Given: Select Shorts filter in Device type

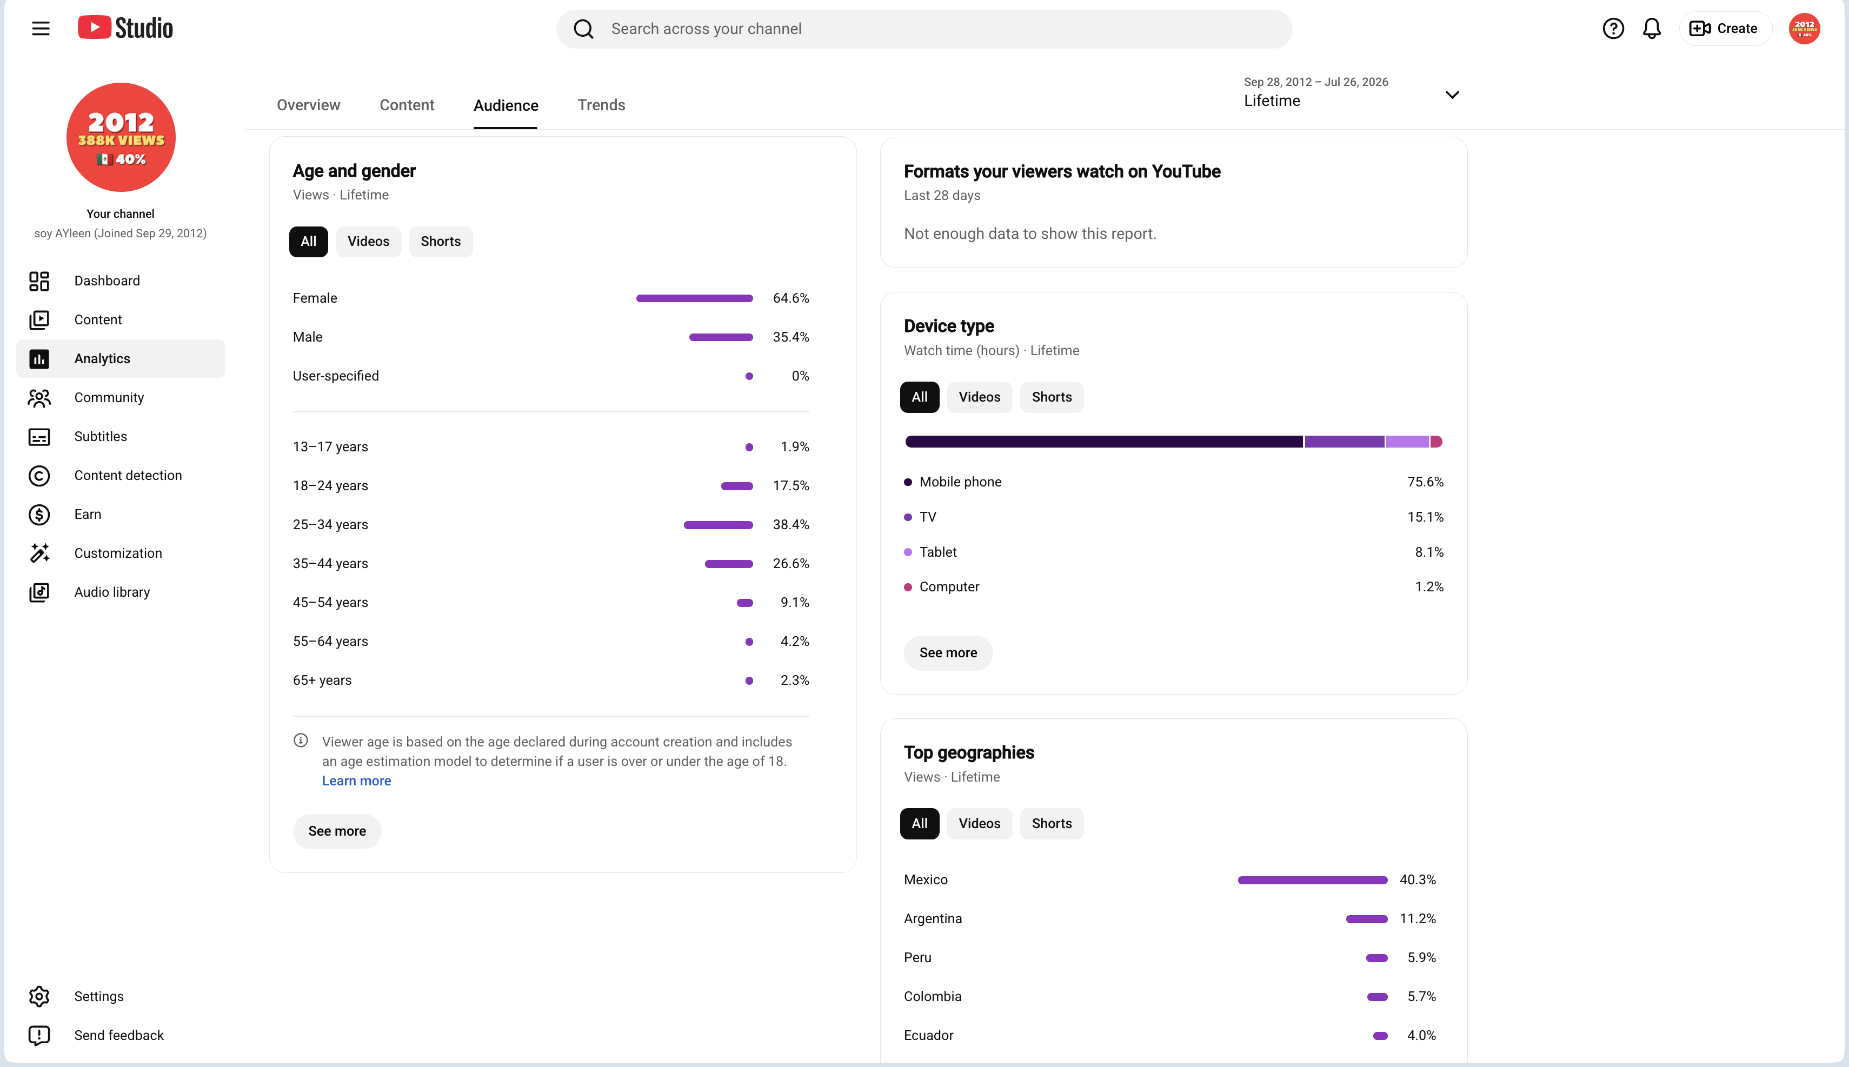Looking at the screenshot, I should pos(1052,397).
